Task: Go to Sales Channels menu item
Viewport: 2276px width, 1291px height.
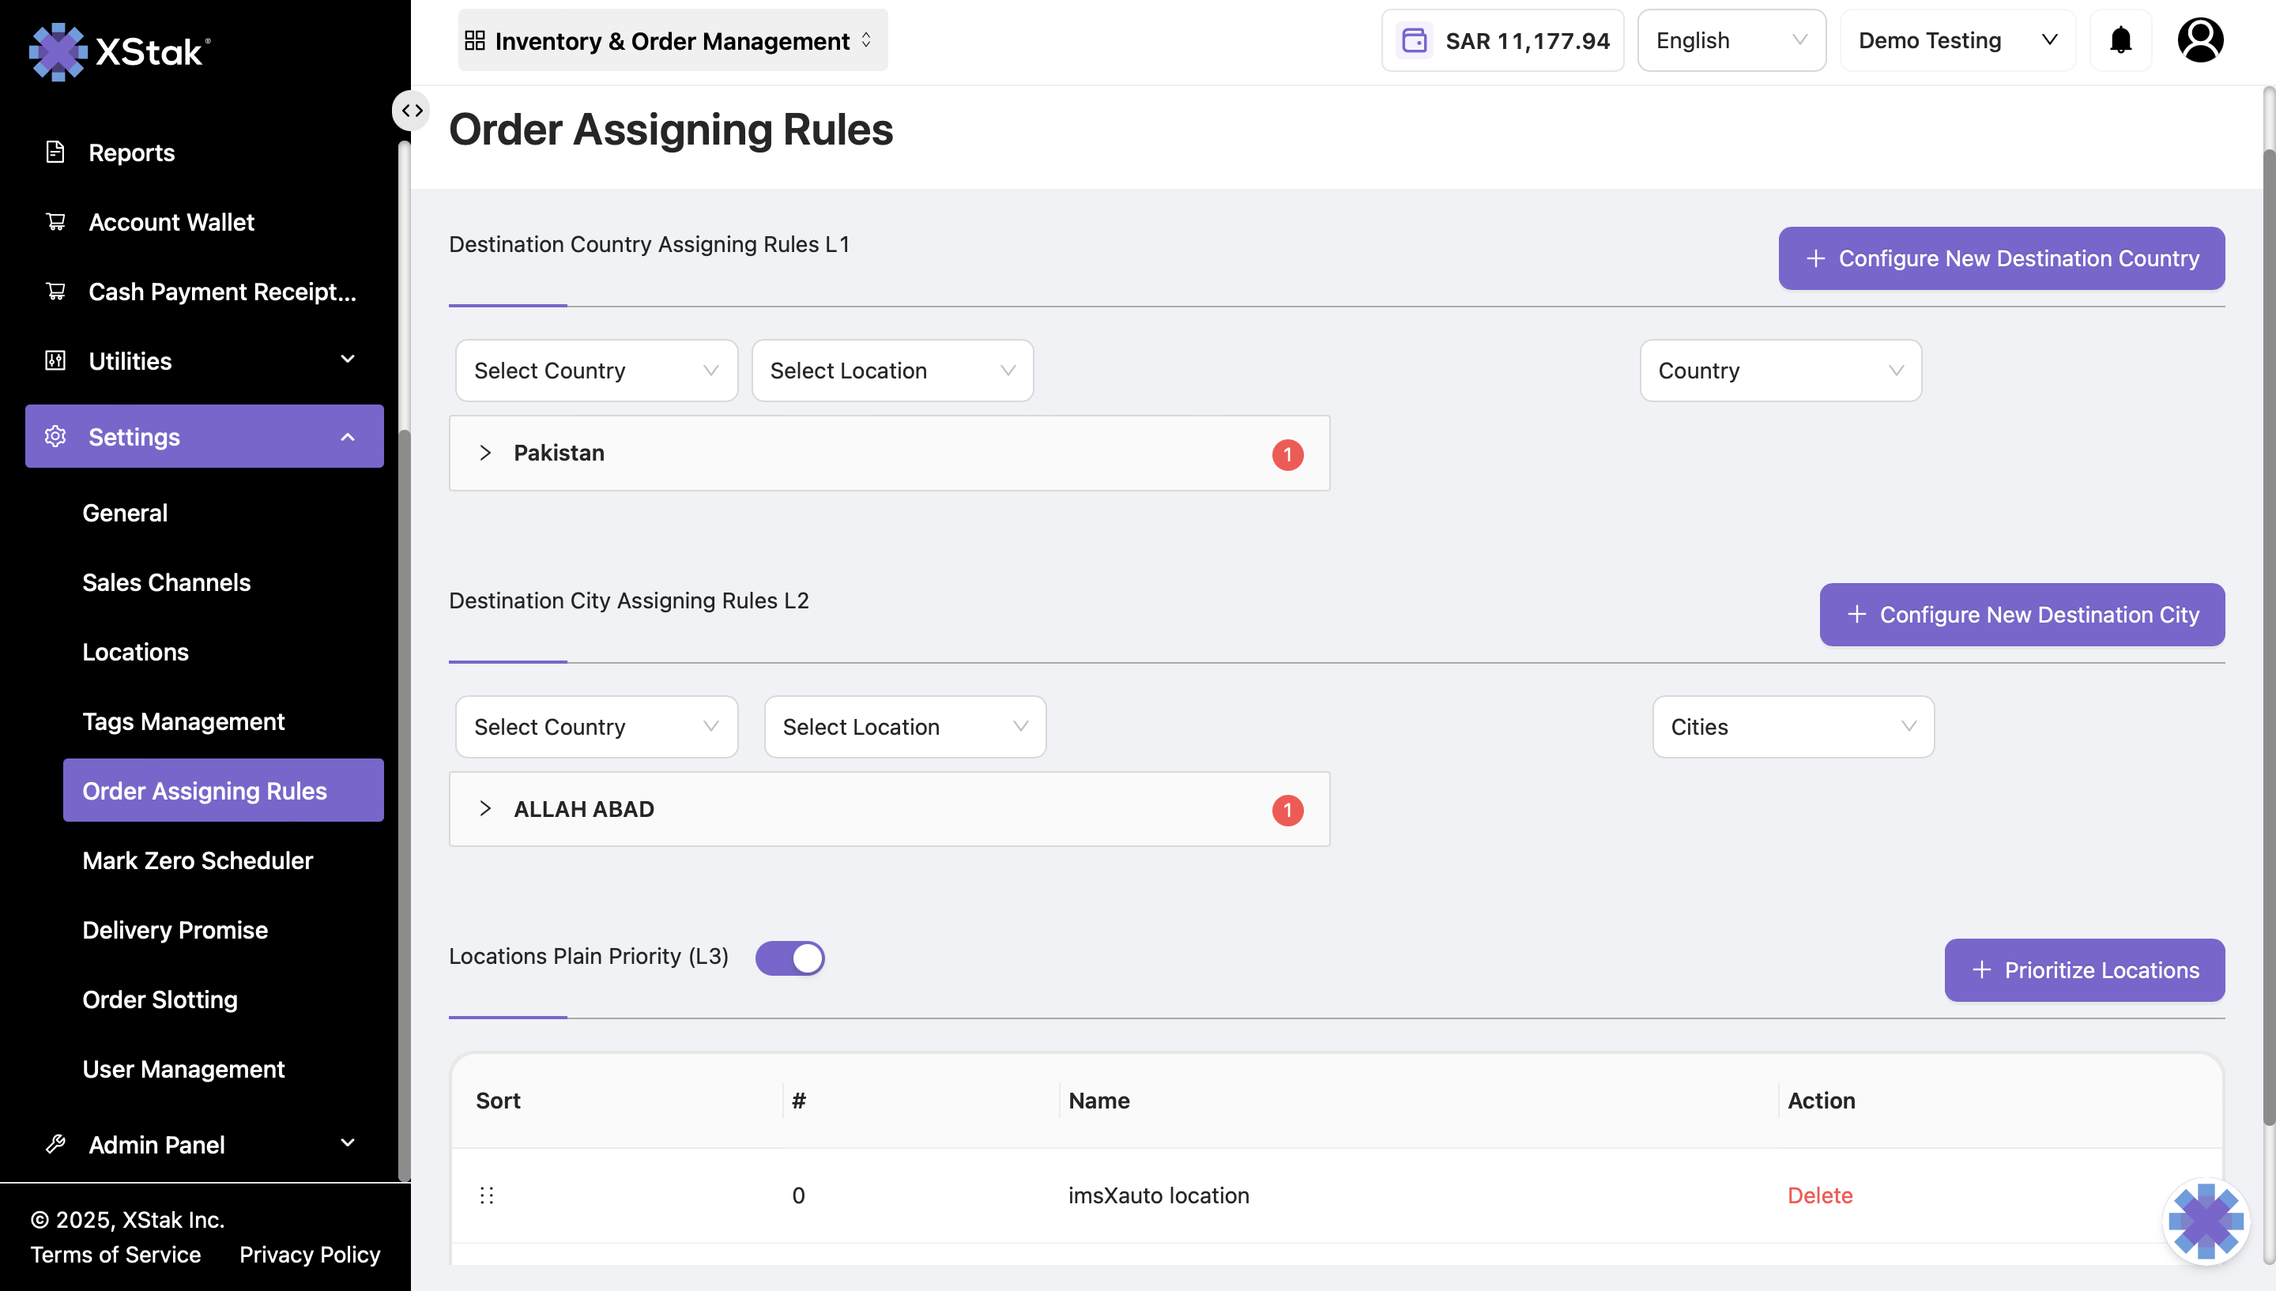Action: coord(166,582)
